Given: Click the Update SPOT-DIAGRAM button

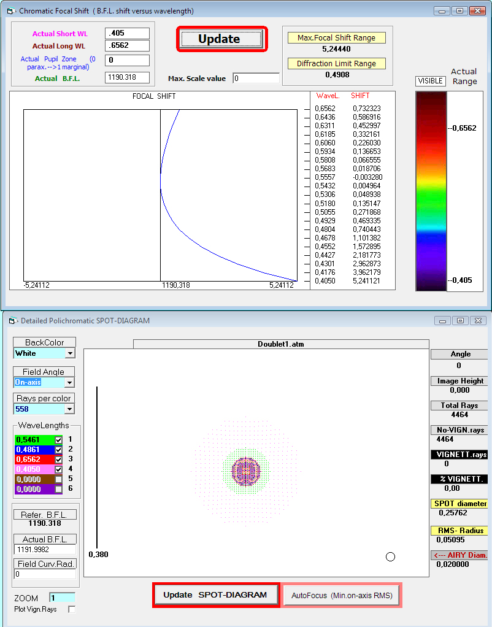Looking at the screenshot, I should coord(216,594).
